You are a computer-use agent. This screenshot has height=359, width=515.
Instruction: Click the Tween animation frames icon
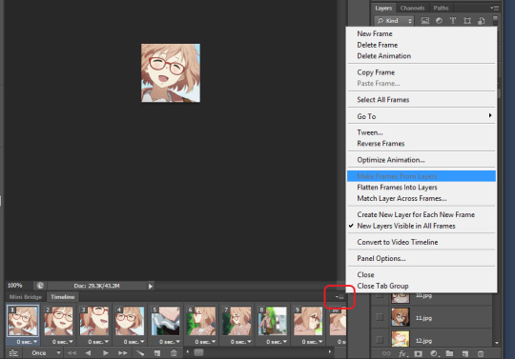click(x=140, y=352)
